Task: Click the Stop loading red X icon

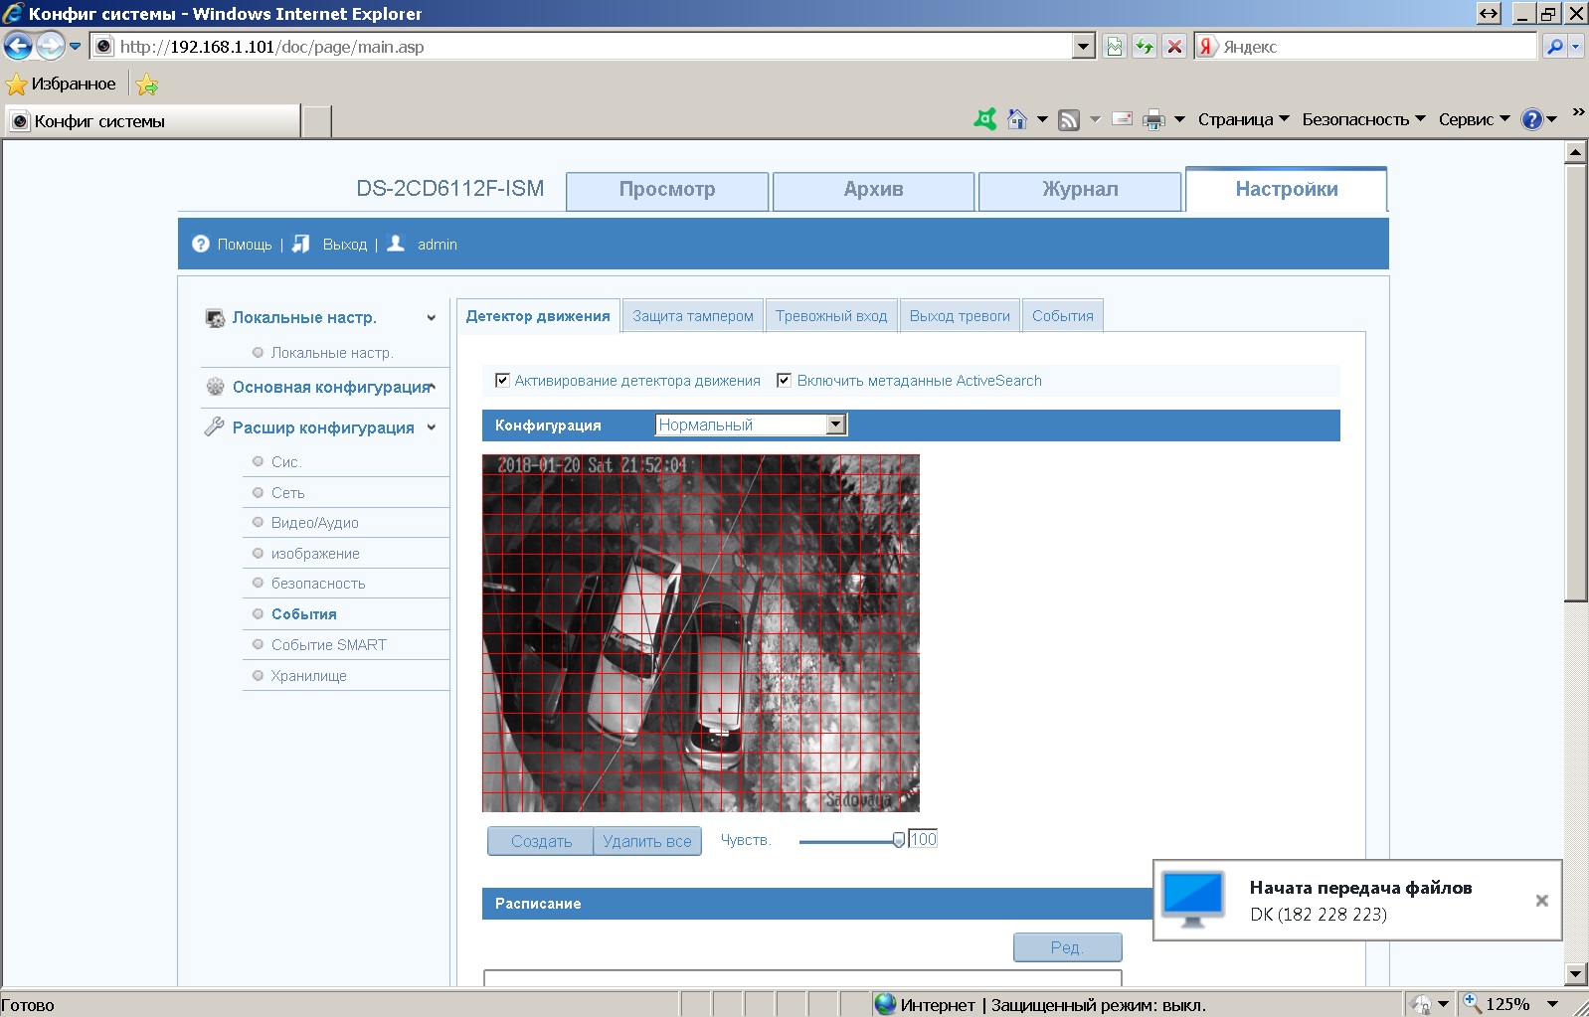Action: pos(1174,47)
